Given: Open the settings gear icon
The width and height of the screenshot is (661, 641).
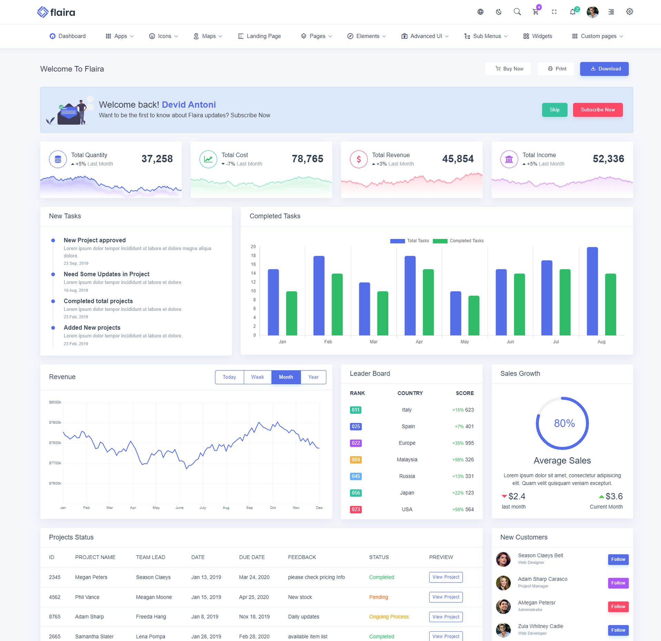Looking at the screenshot, I should (629, 12).
